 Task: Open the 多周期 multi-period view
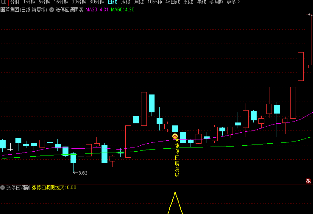pos(217,2)
